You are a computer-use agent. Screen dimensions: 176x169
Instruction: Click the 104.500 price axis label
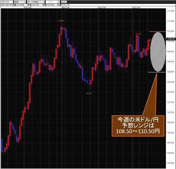coord(171,153)
